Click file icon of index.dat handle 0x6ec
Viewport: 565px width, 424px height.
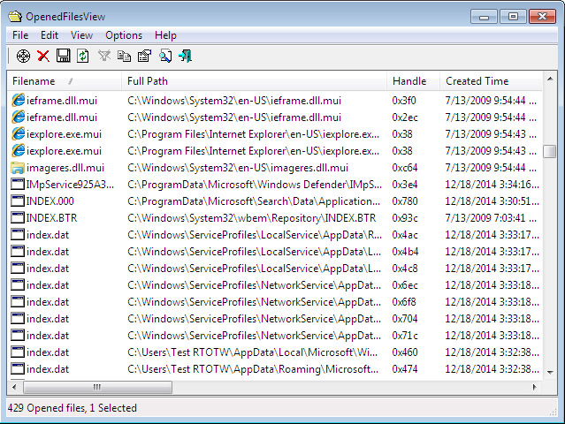click(18, 285)
